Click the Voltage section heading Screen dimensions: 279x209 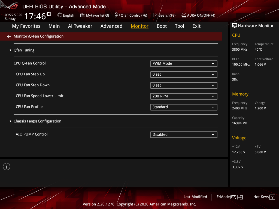tap(239, 138)
